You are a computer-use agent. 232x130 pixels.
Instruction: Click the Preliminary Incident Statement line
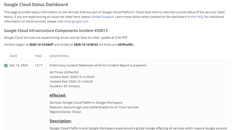[x=98, y=65]
